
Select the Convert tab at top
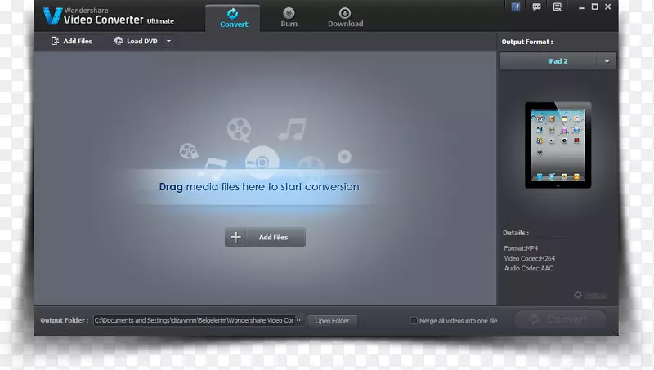point(234,16)
